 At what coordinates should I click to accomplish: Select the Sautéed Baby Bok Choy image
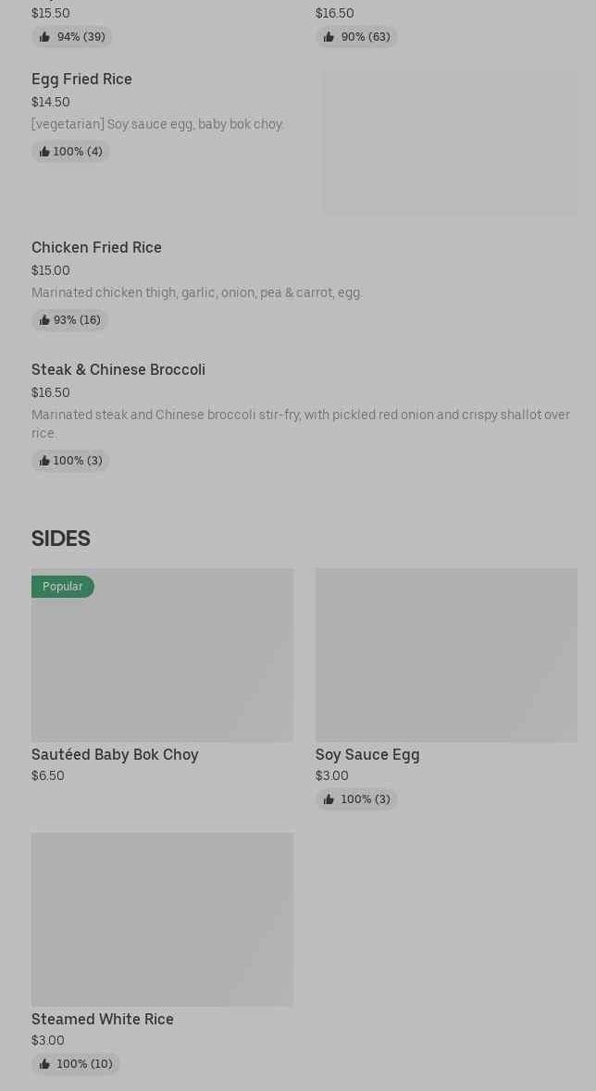[x=162, y=664]
